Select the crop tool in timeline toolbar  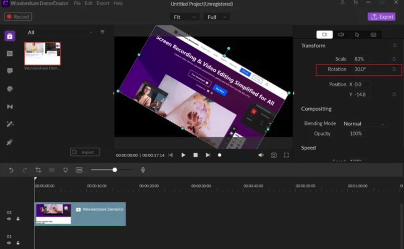point(38,170)
